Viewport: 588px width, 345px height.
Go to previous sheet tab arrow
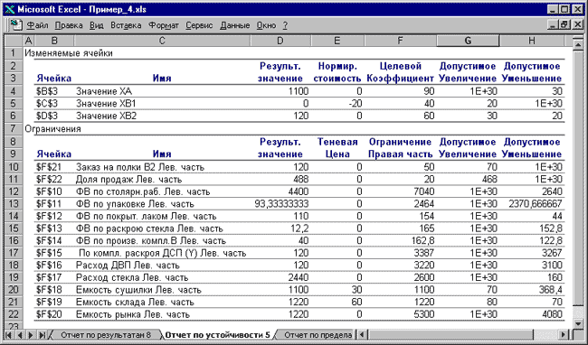coord(20,334)
